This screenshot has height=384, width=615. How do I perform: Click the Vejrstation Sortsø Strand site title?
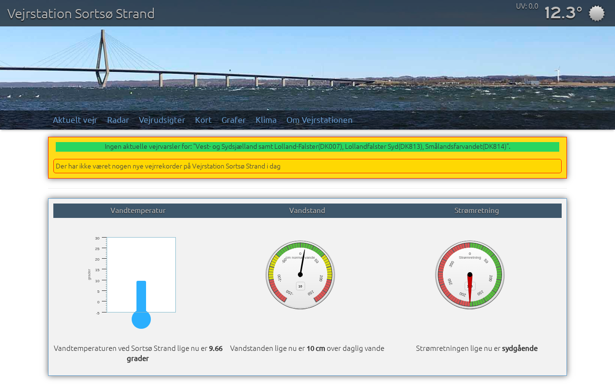pos(81,13)
